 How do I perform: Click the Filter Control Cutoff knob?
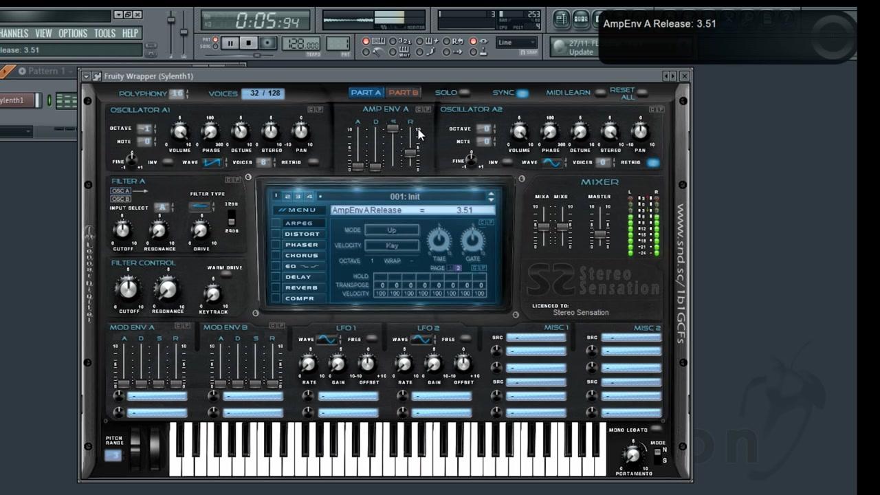pyautogui.click(x=128, y=289)
